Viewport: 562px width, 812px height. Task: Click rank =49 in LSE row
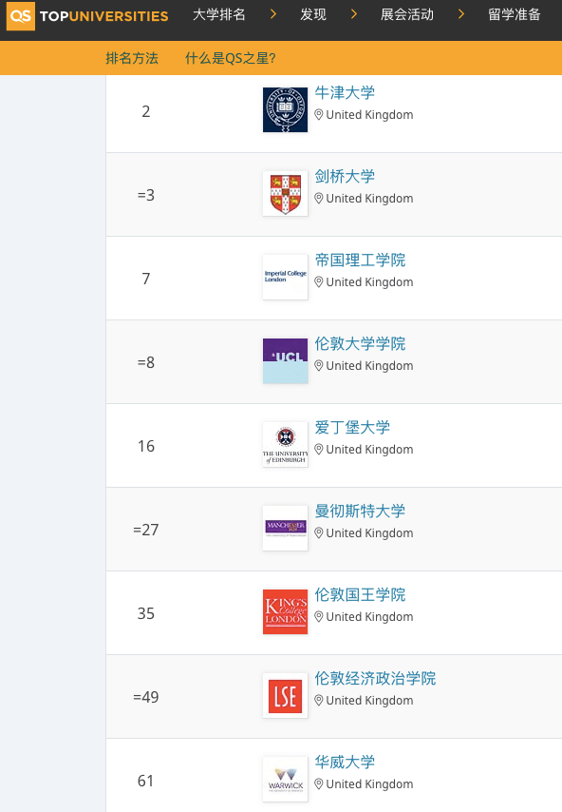(146, 697)
